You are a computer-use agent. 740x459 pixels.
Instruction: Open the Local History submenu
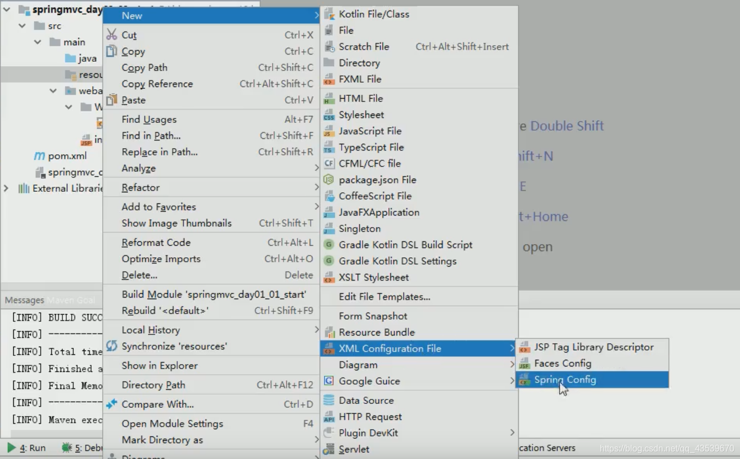coord(211,330)
